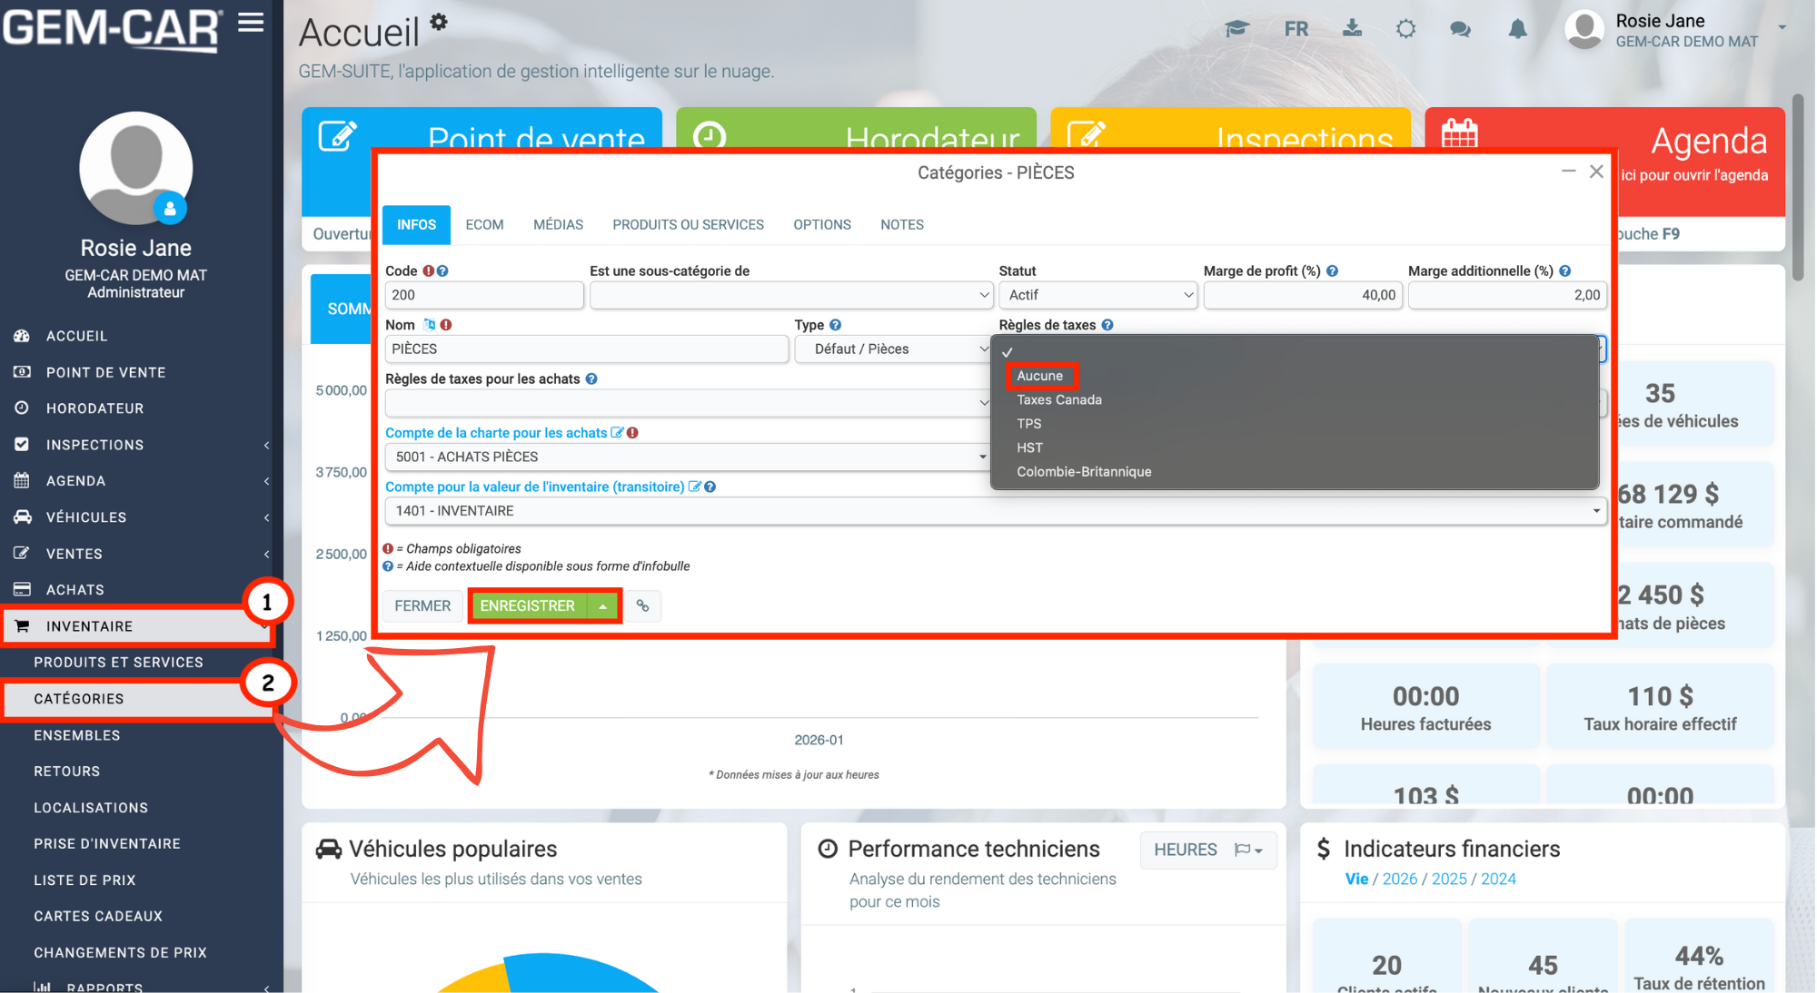This screenshot has height=993, width=1817.
Task: Click the notifications bell icon
Action: [1517, 29]
